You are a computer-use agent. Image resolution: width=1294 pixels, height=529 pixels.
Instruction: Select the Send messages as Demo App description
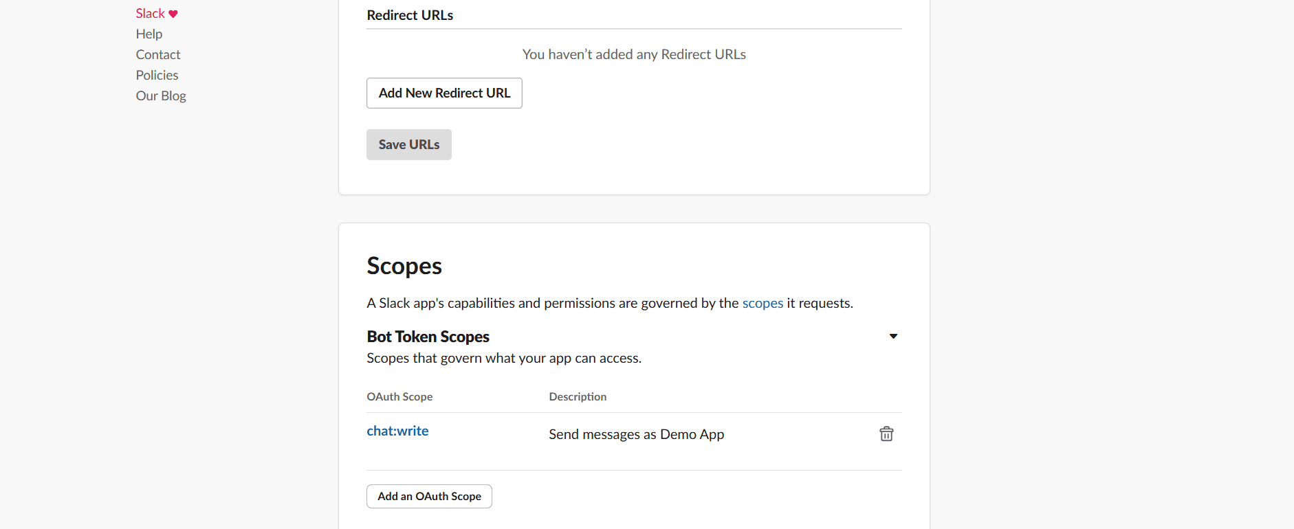pyautogui.click(x=636, y=434)
